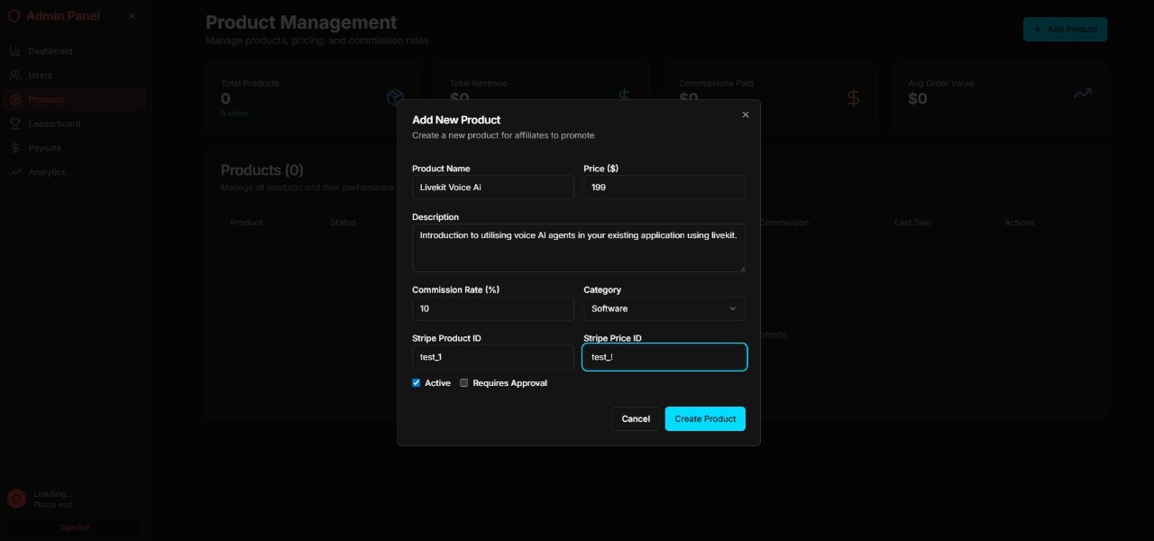The height and width of the screenshot is (541, 1154).
Task: Go to the Leaderboard menu item
Action: (x=54, y=124)
